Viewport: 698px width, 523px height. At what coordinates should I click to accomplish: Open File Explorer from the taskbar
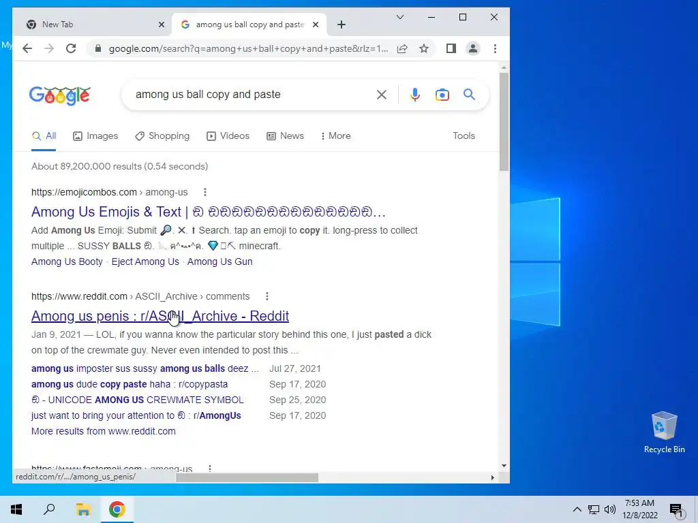pyautogui.click(x=83, y=509)
